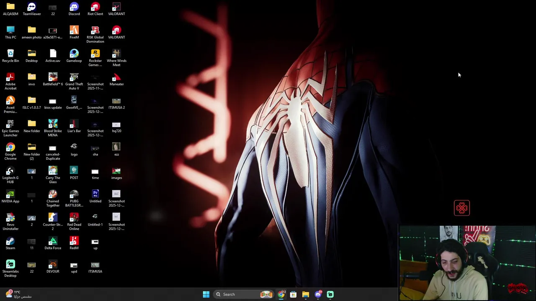The width and height of the screenshot is (536, 301).
Task: Click the bios update file
Action: click(53, 103)
